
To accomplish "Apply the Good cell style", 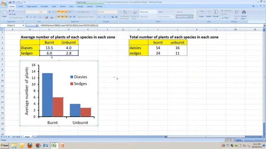I will (x=185, y=12).
